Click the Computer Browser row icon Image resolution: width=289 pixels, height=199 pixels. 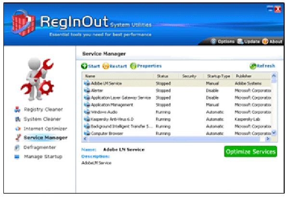tap(87, 133)
